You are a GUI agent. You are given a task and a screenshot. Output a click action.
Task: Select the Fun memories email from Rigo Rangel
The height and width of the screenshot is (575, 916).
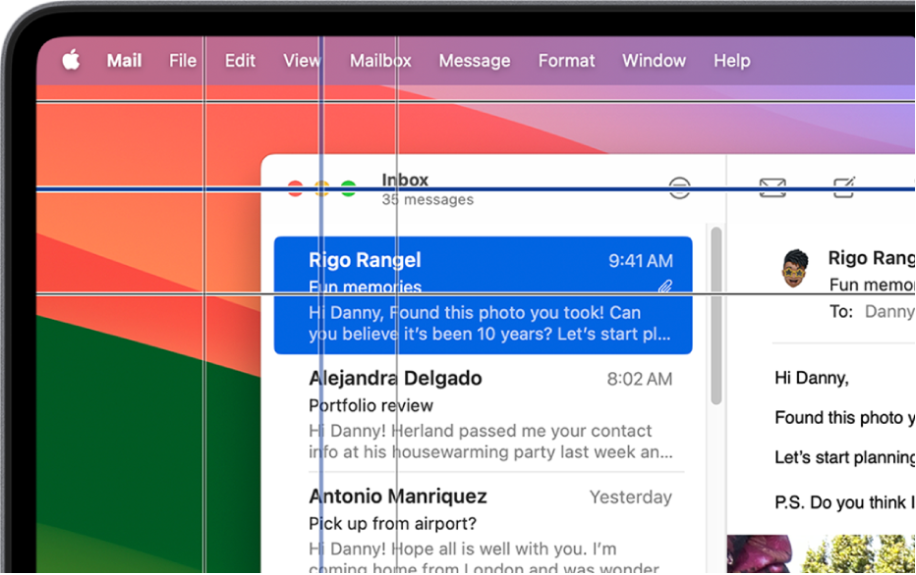[x=483, y=295]
